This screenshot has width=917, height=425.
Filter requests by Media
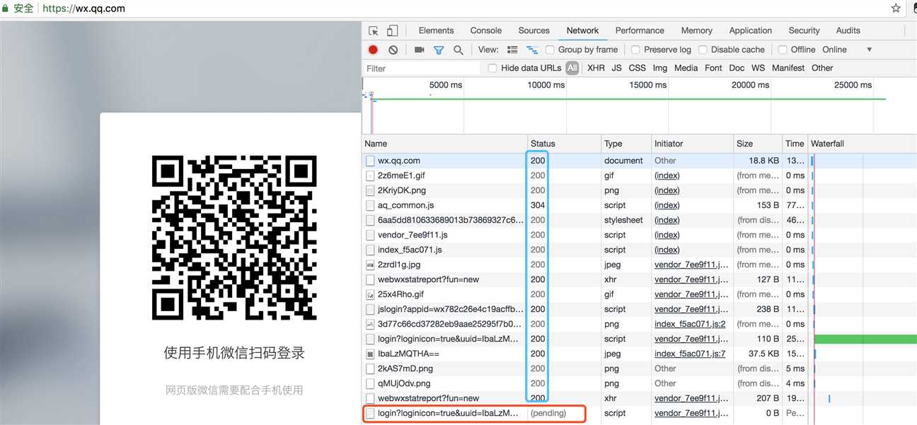686,68
